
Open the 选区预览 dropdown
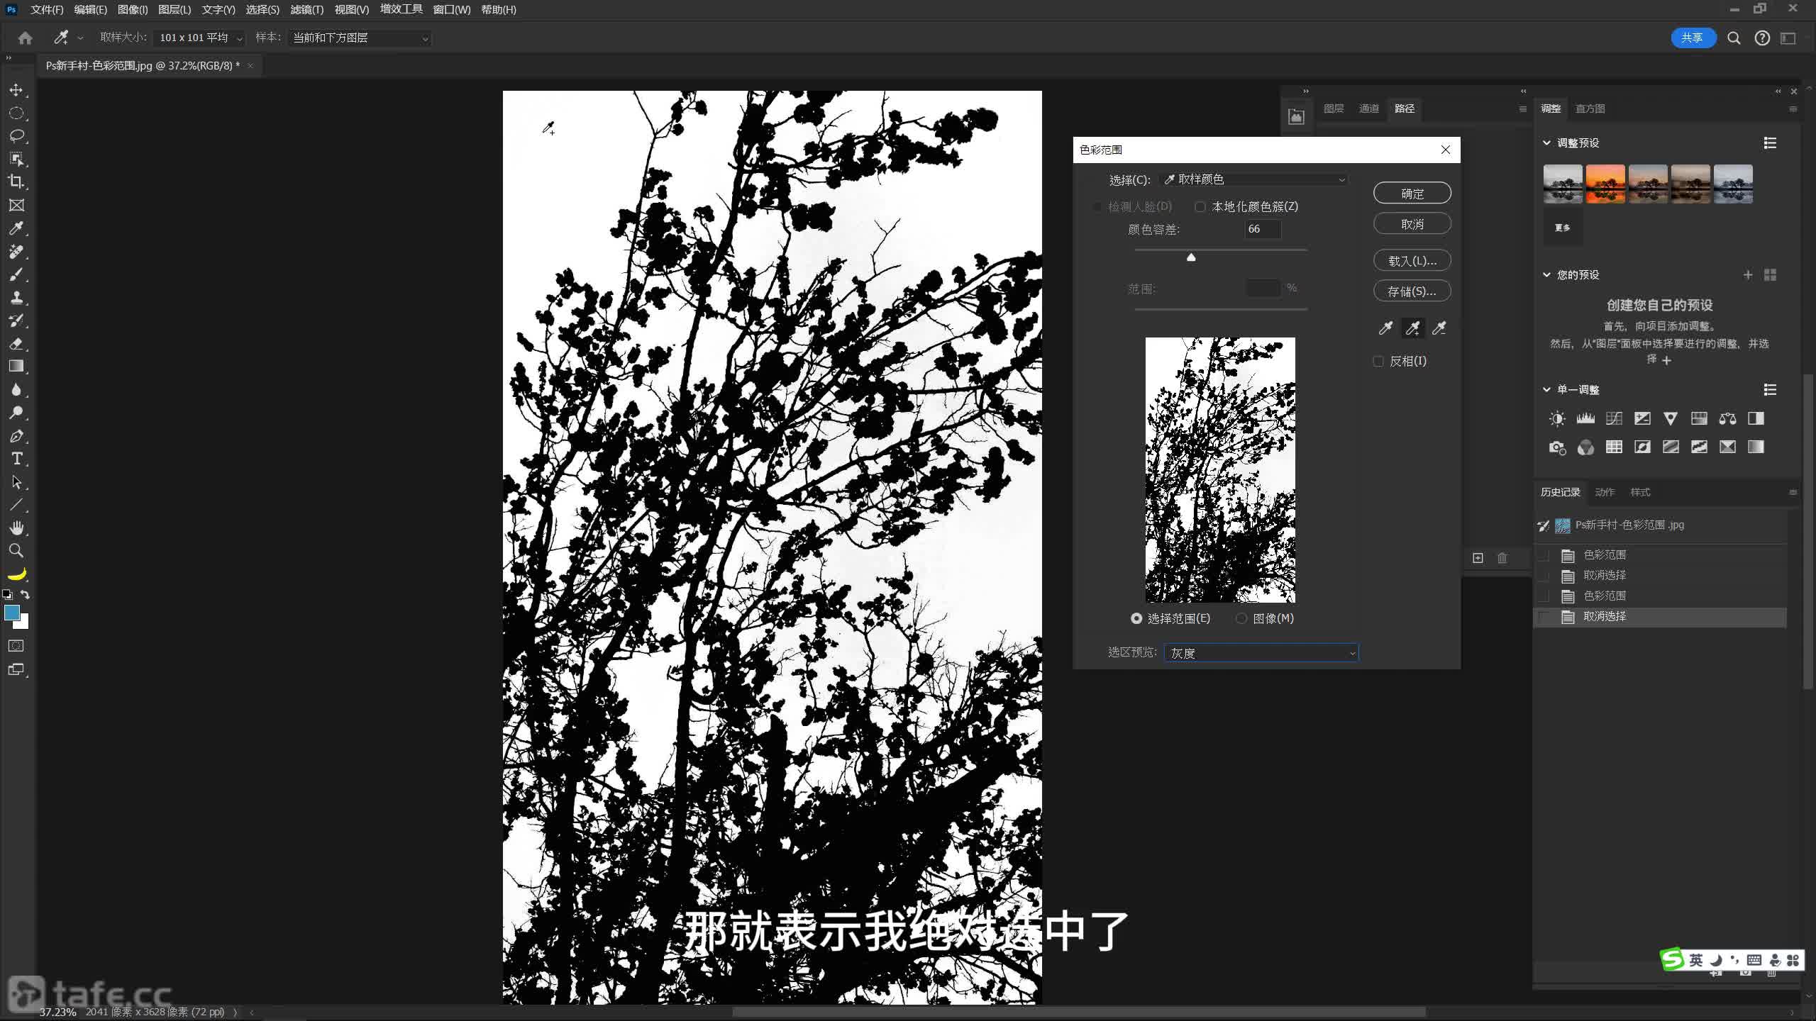(x=1261, y=653)
